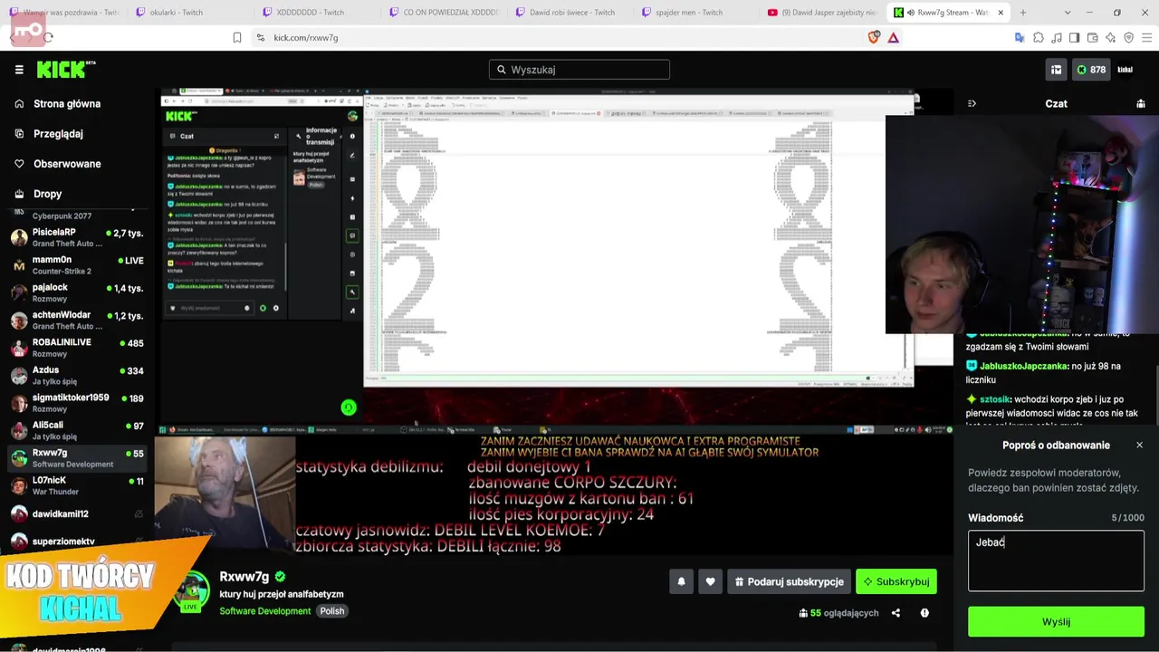The height and width of the screenshot is (652, 1159).
Task: Click the Subskrybuj button
Action: click(x=896, y=581)
